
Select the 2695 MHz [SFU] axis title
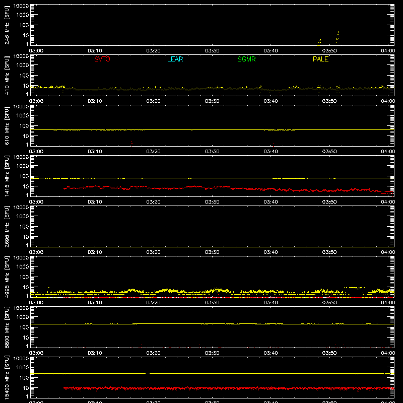pos(7,226)
